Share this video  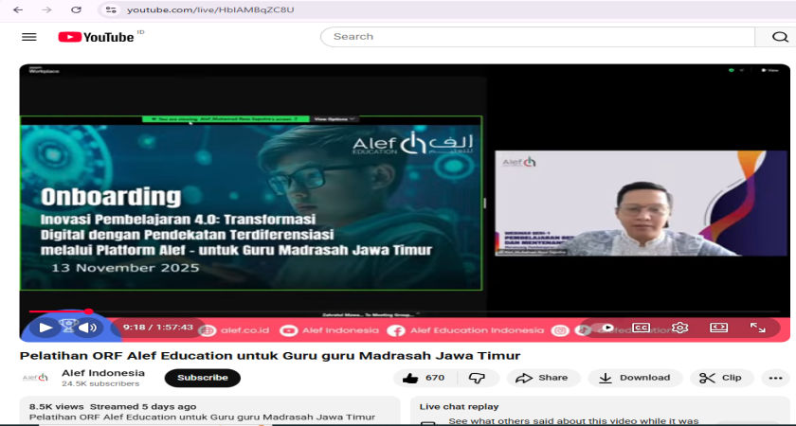[543, 378]
